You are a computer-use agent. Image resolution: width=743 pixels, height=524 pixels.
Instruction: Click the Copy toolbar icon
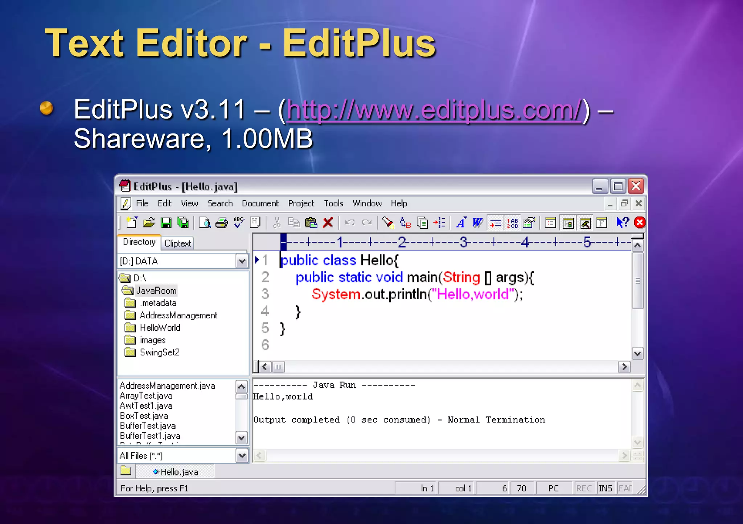[x=293, y=222]
